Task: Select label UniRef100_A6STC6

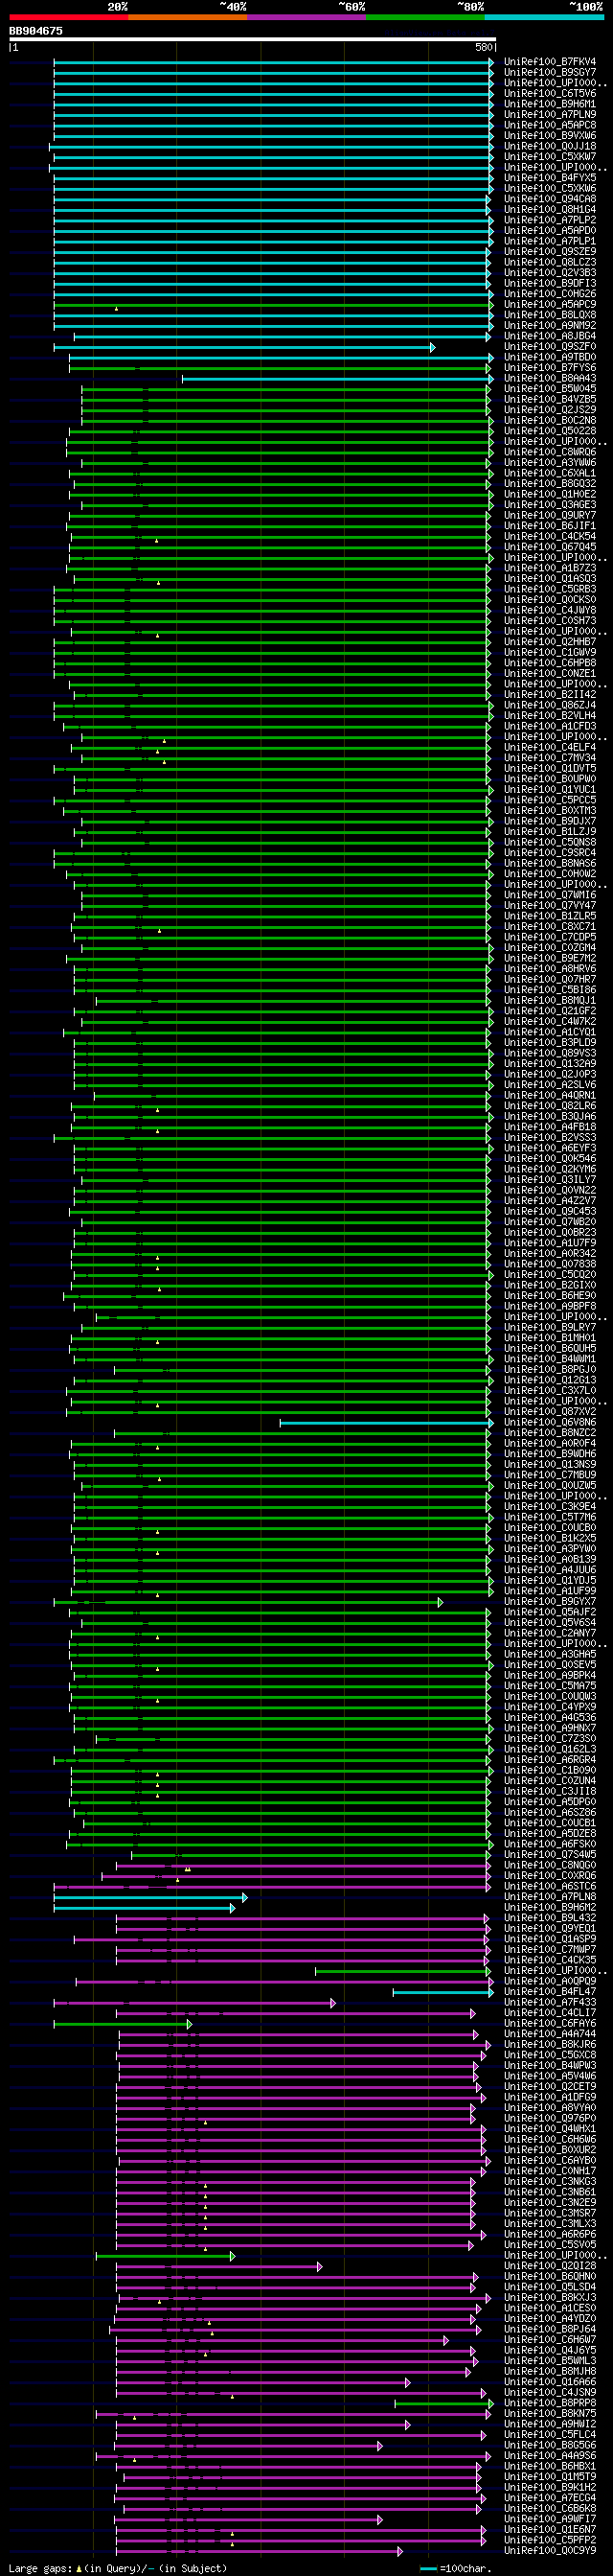Action: coord(549,1886)
